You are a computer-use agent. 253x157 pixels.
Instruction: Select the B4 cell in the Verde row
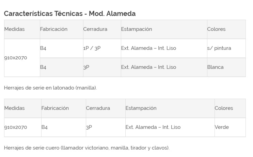click(x=45, y=127)
